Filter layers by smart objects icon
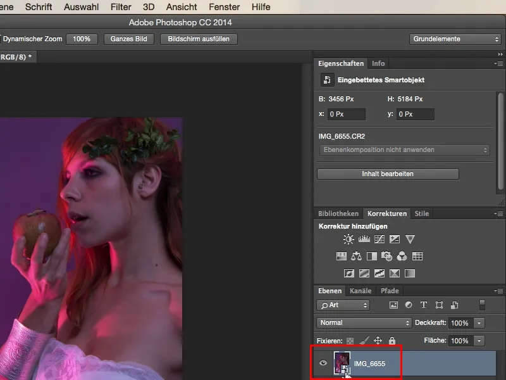 pos(454,305)
